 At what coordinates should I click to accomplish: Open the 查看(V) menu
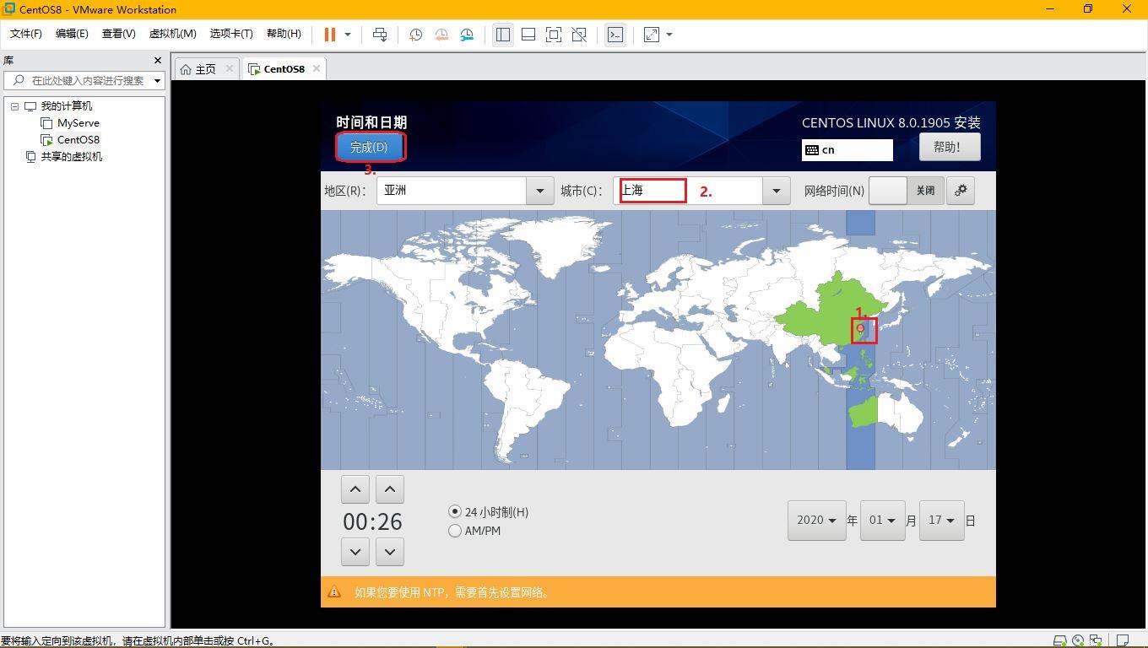pos(119,34)
